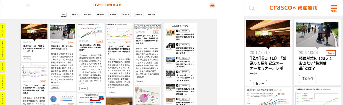Select the 税金対策 category filter
343x105 pixels.
coord(151,15)
